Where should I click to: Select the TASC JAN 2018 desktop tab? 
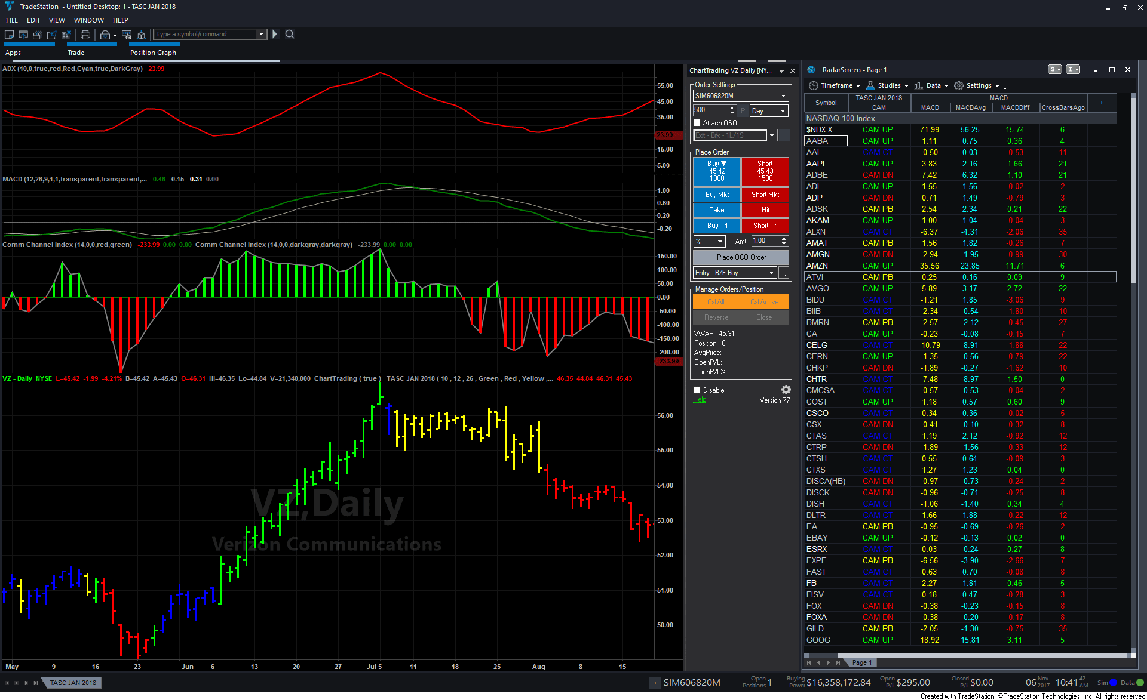point(73,683)
